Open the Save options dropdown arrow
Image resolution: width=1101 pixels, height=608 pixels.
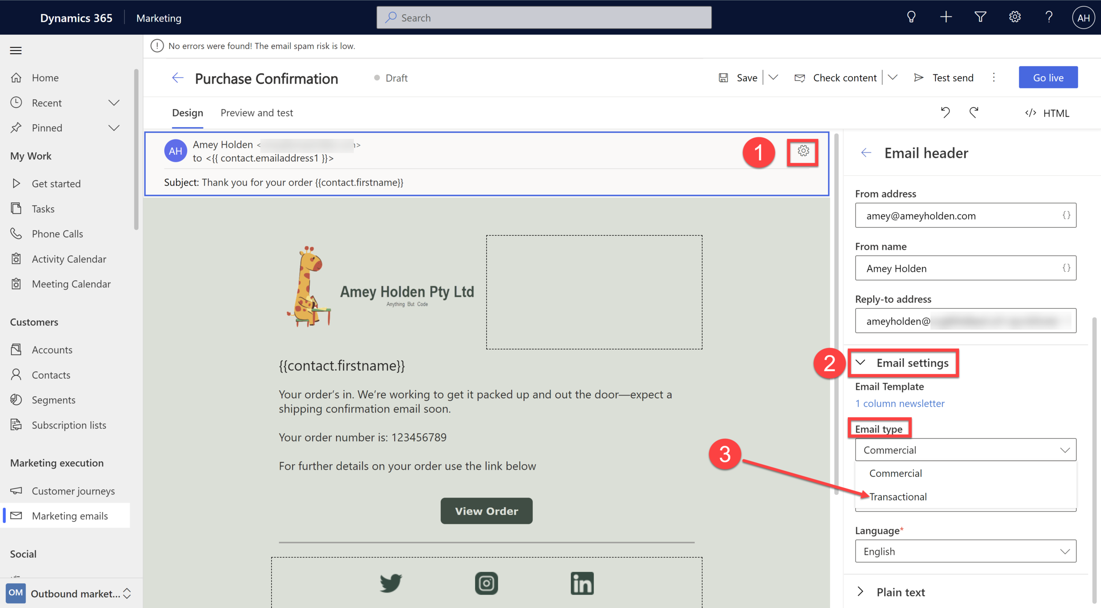tap(773, 78)
